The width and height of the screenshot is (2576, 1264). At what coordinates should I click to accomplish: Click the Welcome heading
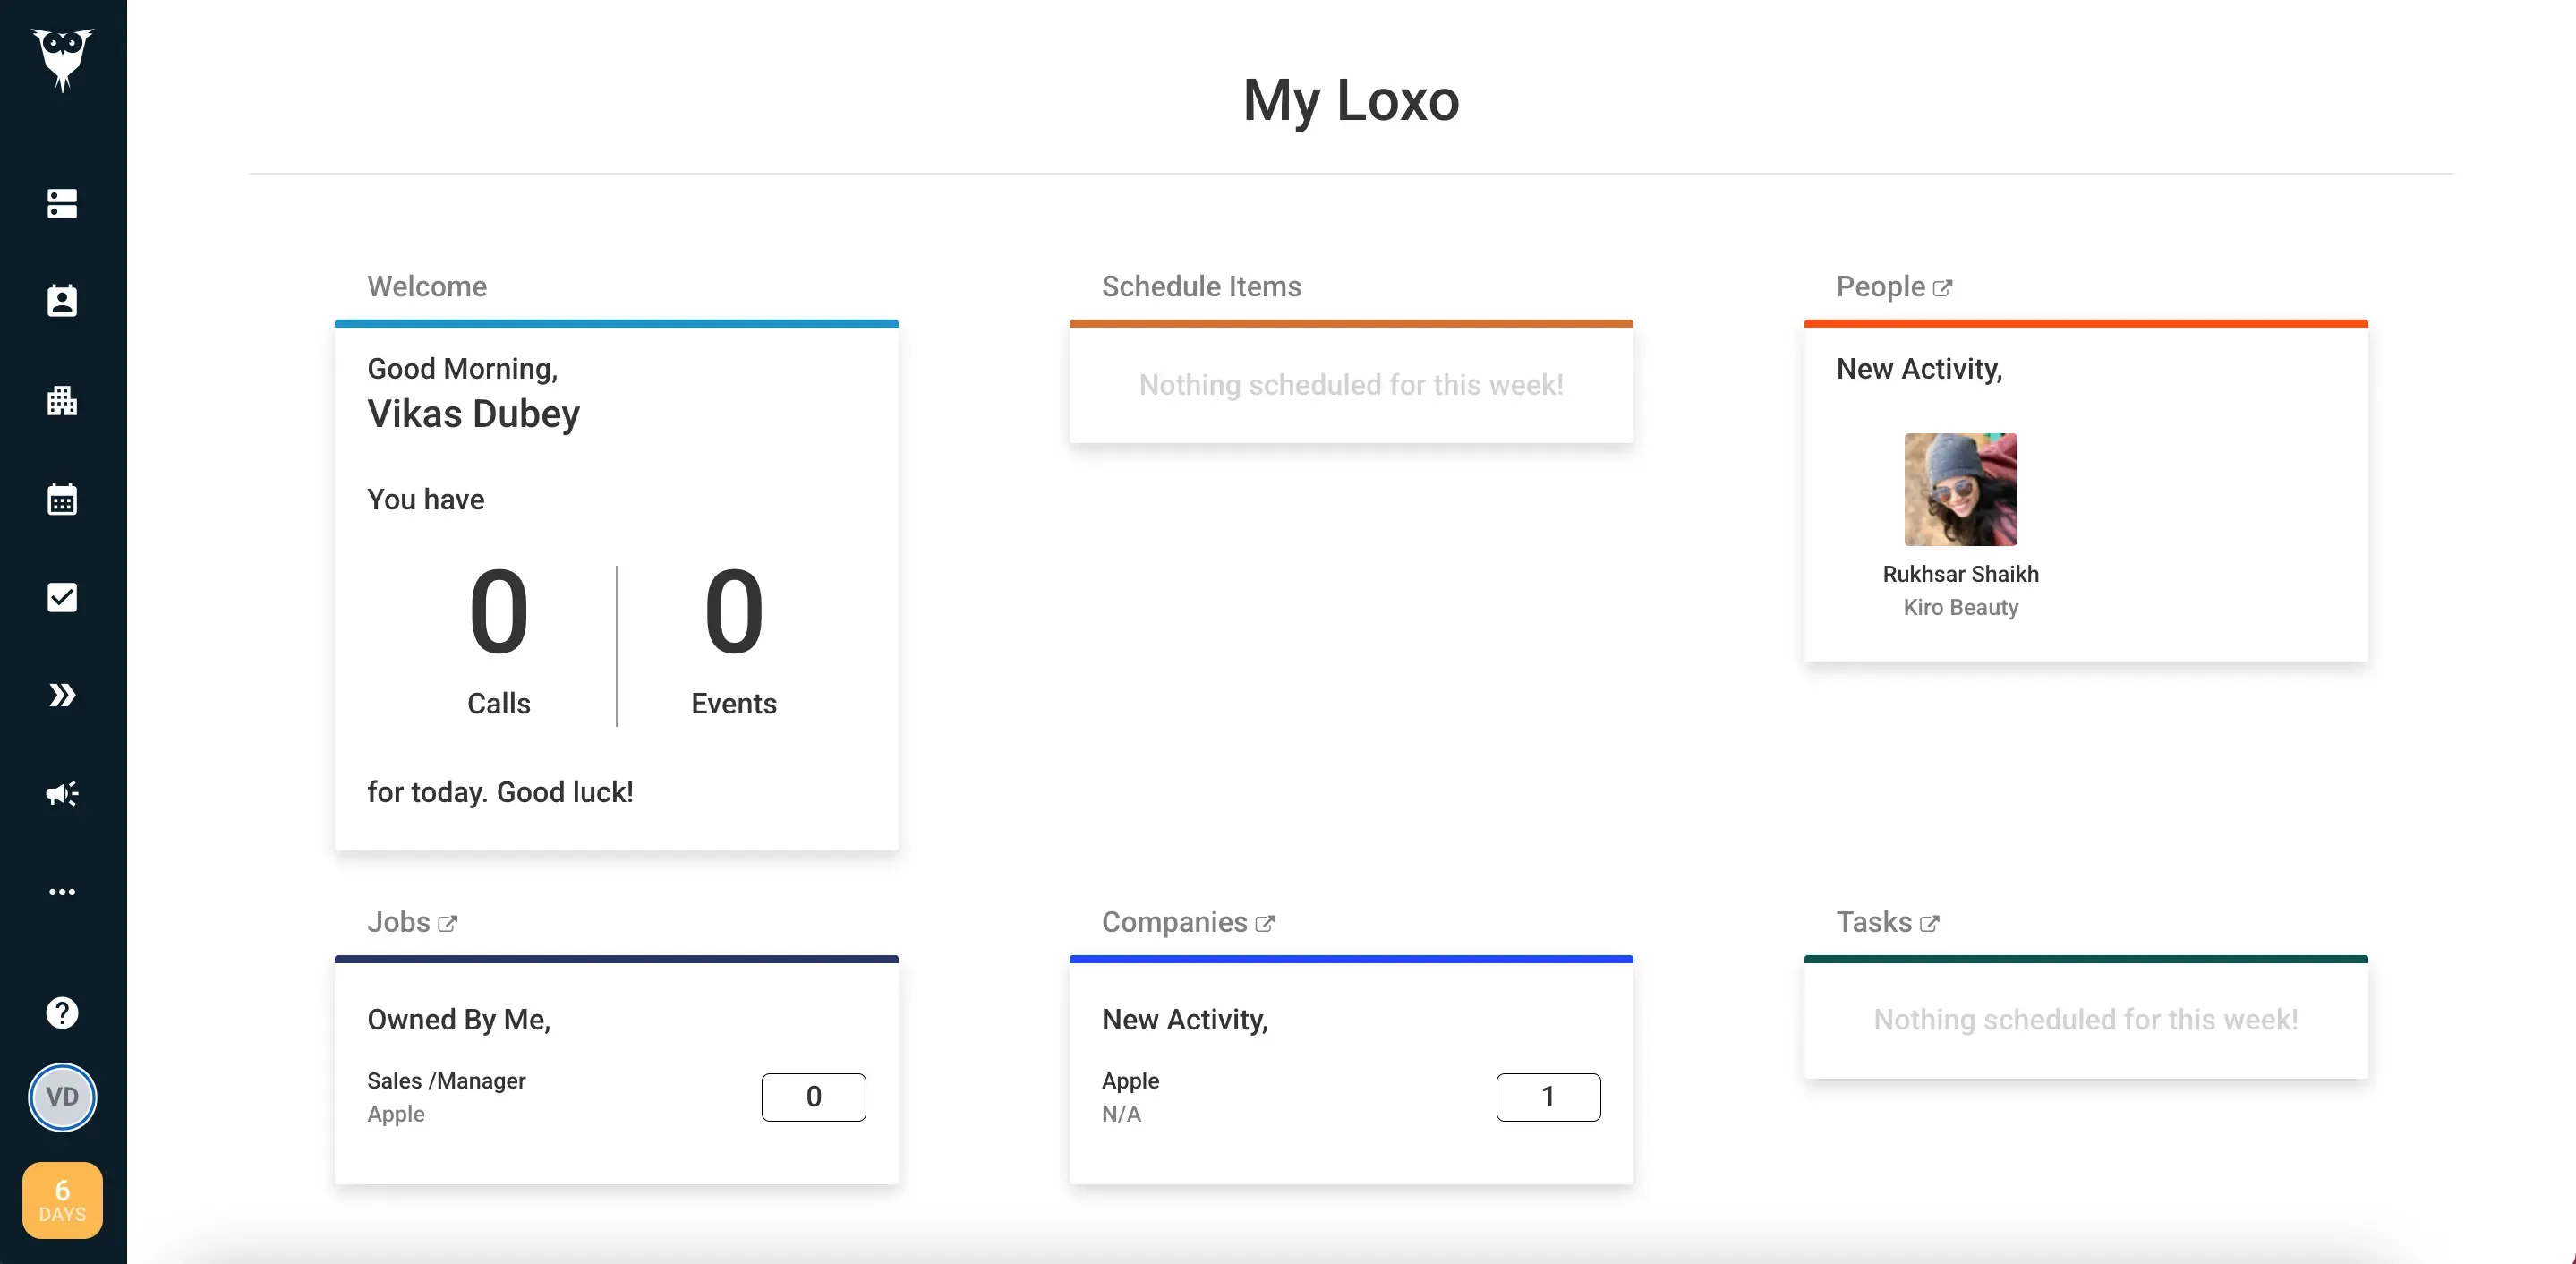427,286
